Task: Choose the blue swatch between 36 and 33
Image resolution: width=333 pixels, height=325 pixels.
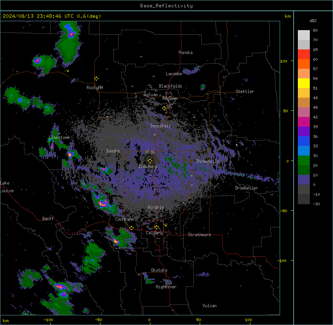Action: [x=304, y=141]
